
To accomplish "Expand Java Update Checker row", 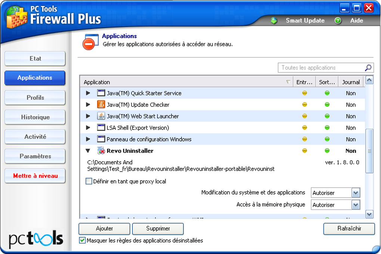I will coord(88,105).
